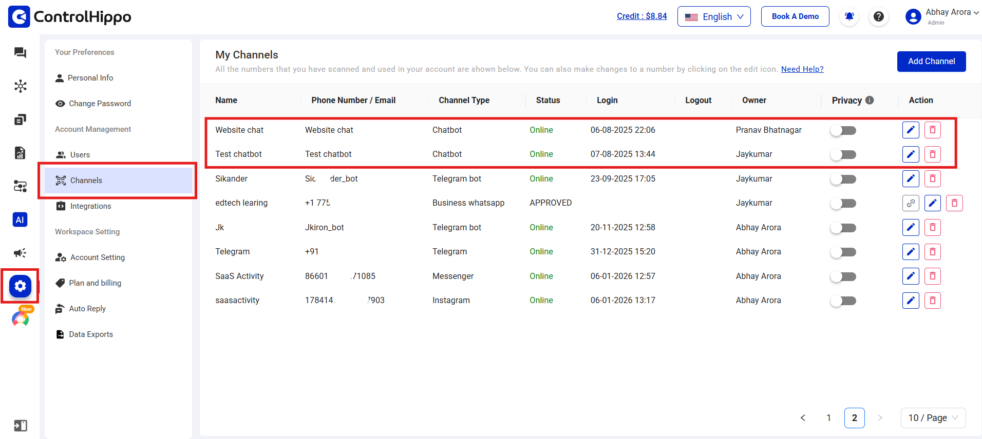Open the Need Help? link

(x=802, y=69)
